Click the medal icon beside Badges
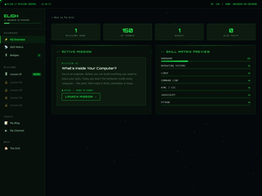 coord(6,55)
